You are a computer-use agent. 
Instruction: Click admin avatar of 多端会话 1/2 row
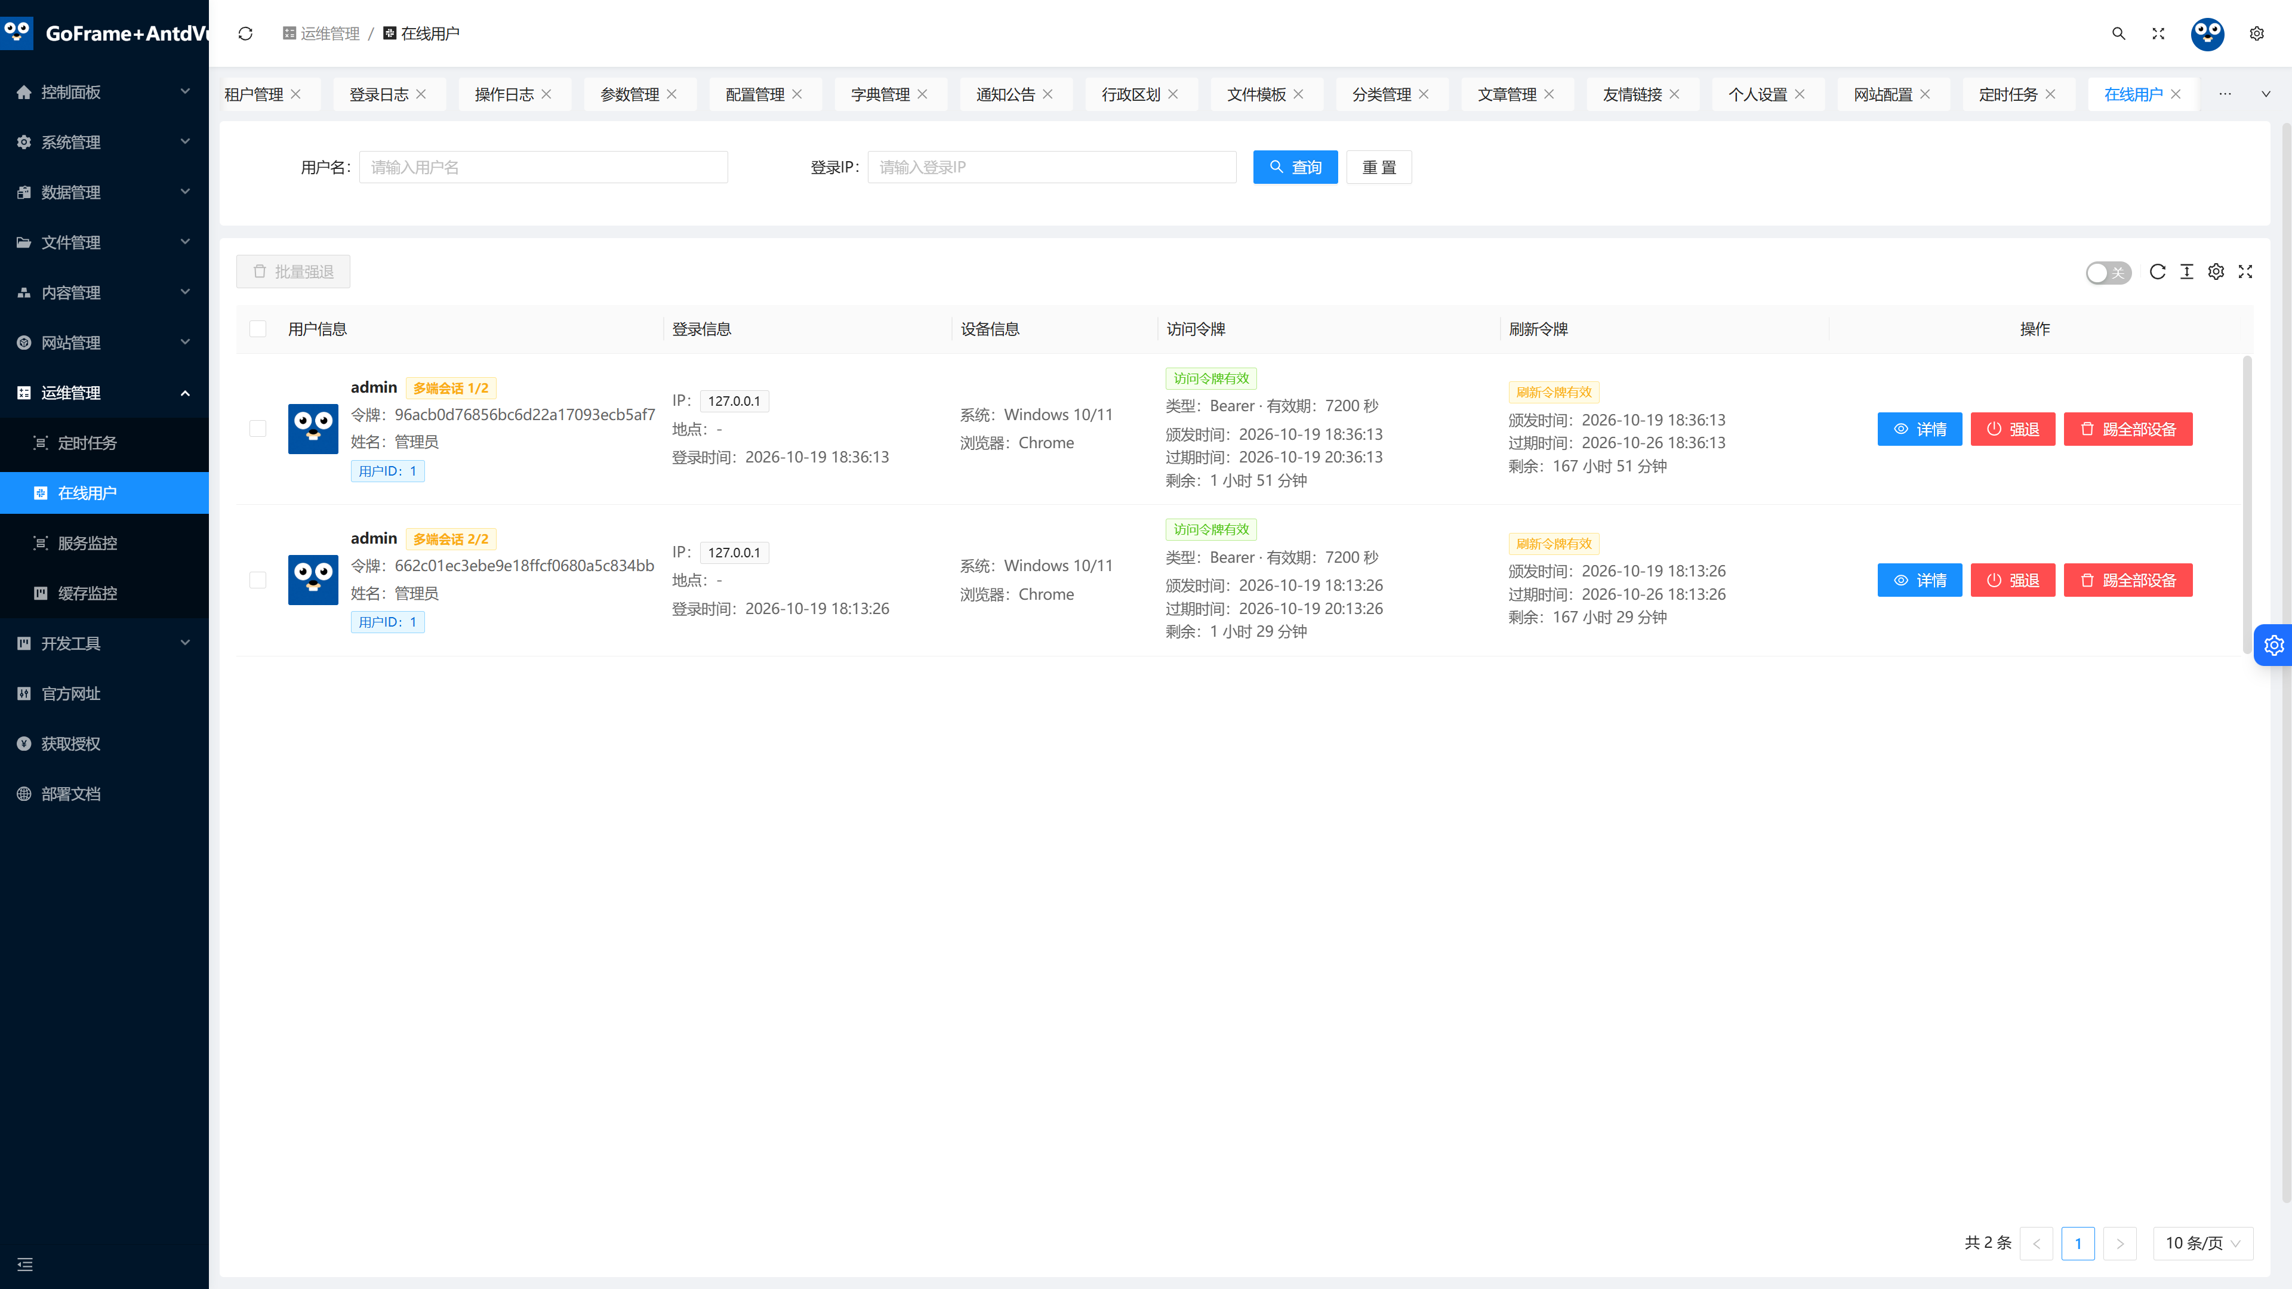313,429
